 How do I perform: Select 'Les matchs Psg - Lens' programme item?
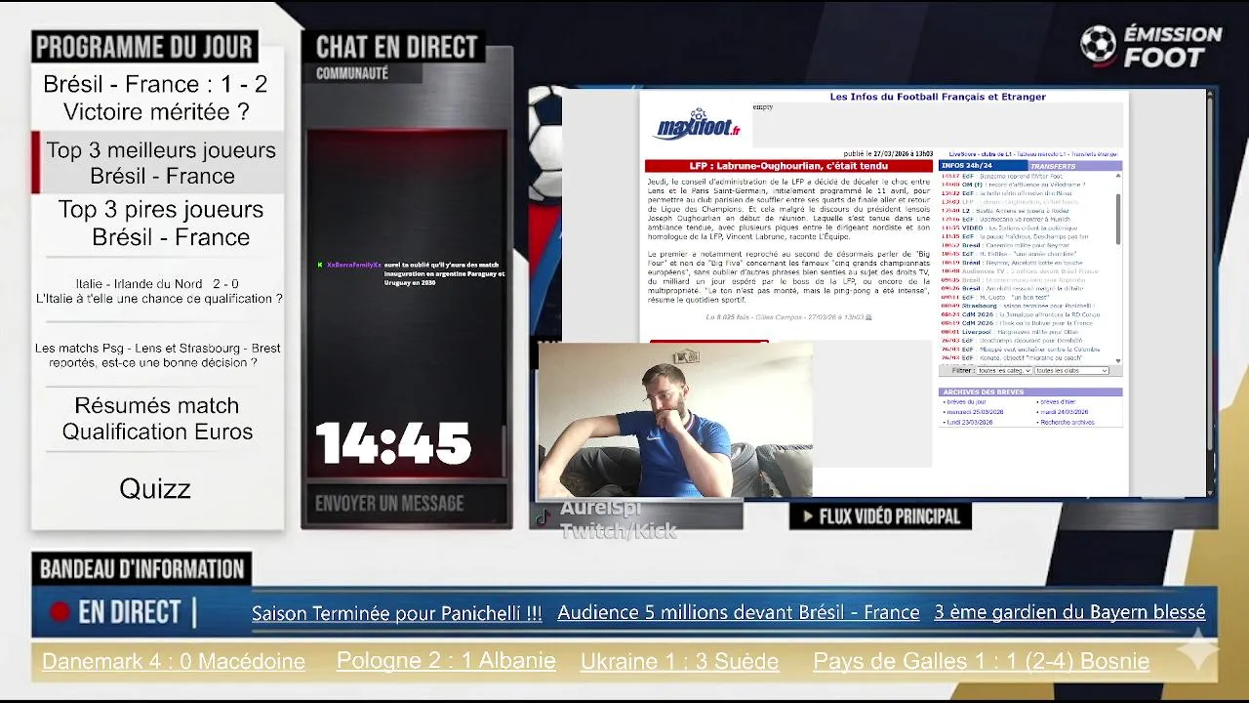pyautogui.click(x=157, y=355)
